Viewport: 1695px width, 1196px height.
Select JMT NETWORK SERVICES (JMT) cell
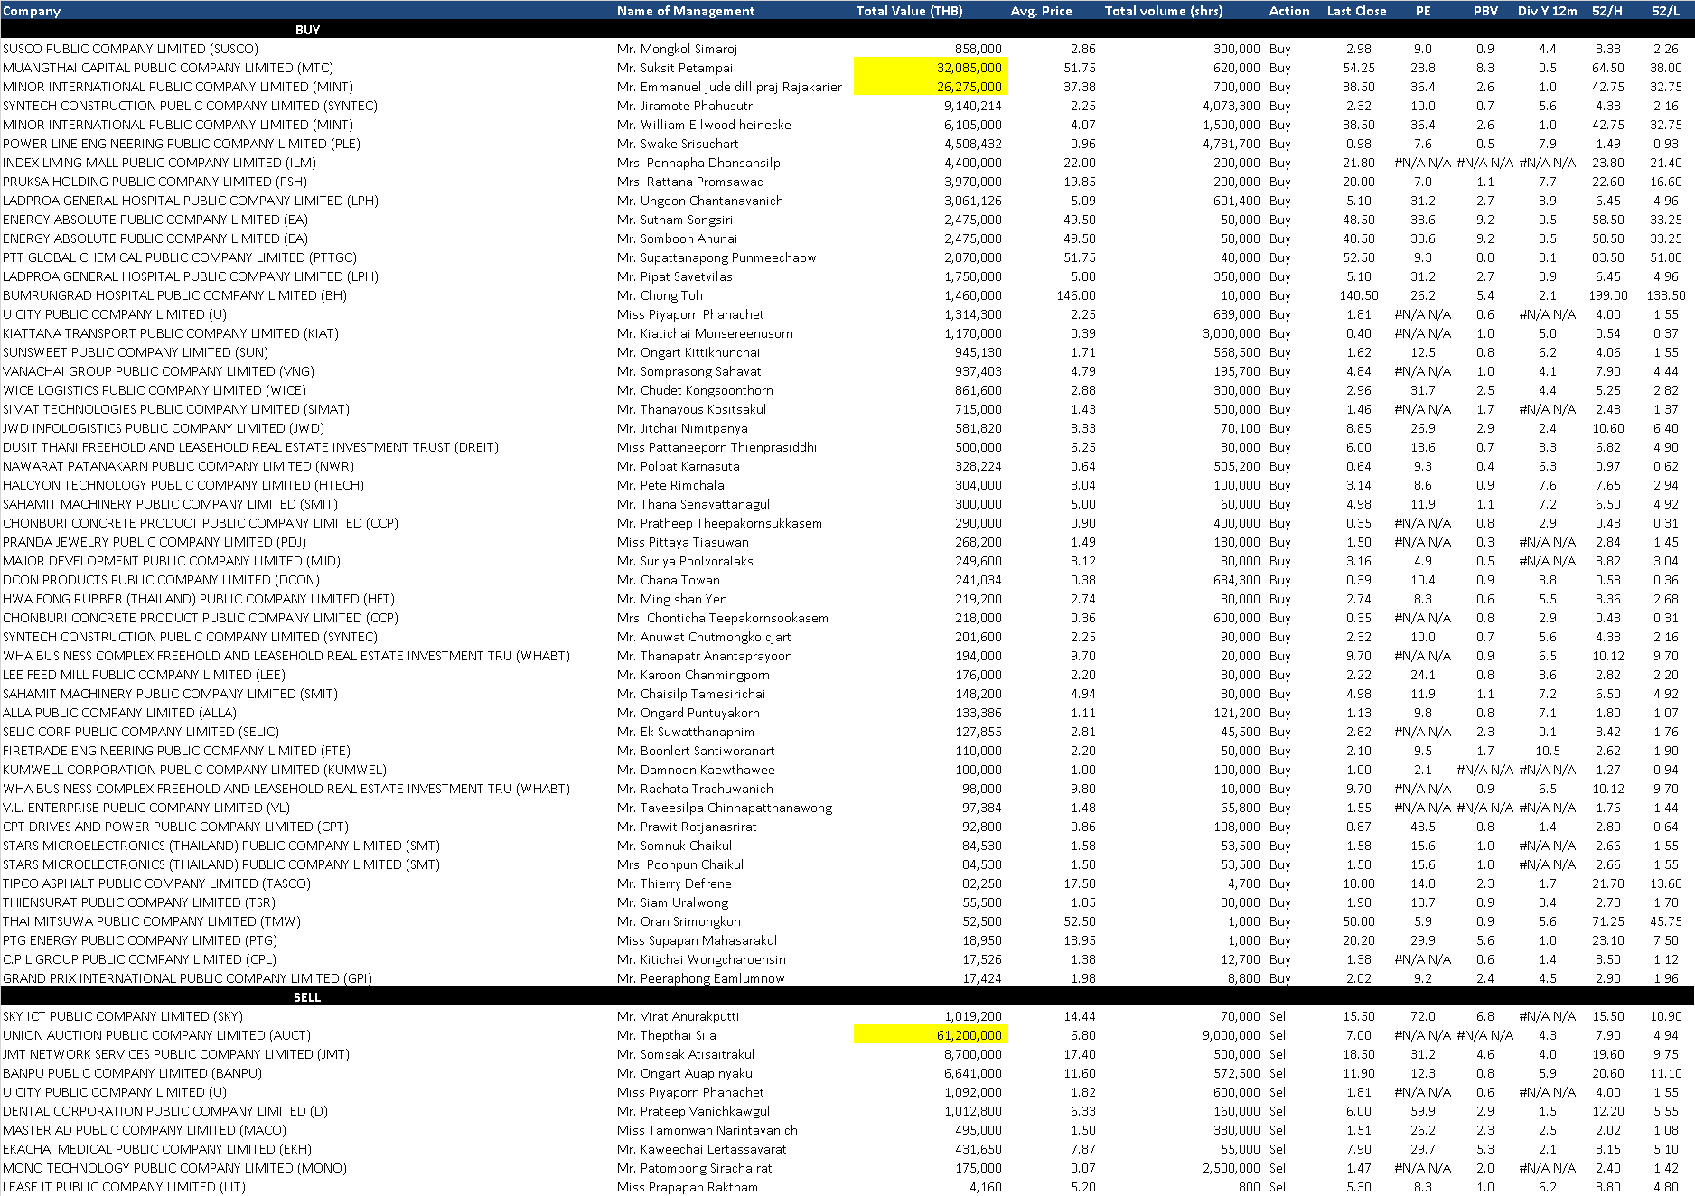coord(175,1054)
